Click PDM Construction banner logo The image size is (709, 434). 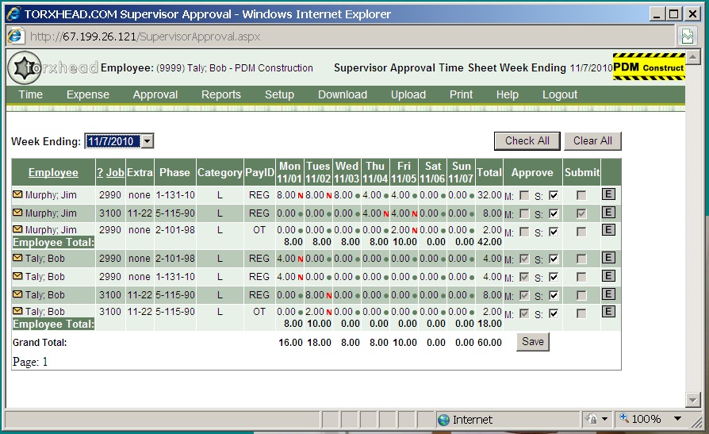648,67
